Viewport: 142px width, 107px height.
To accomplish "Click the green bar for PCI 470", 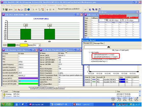I will coord(26,34).
